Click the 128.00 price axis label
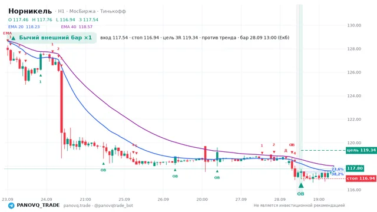The height and width of the screenshot is (212, 377). click(354, 49)
